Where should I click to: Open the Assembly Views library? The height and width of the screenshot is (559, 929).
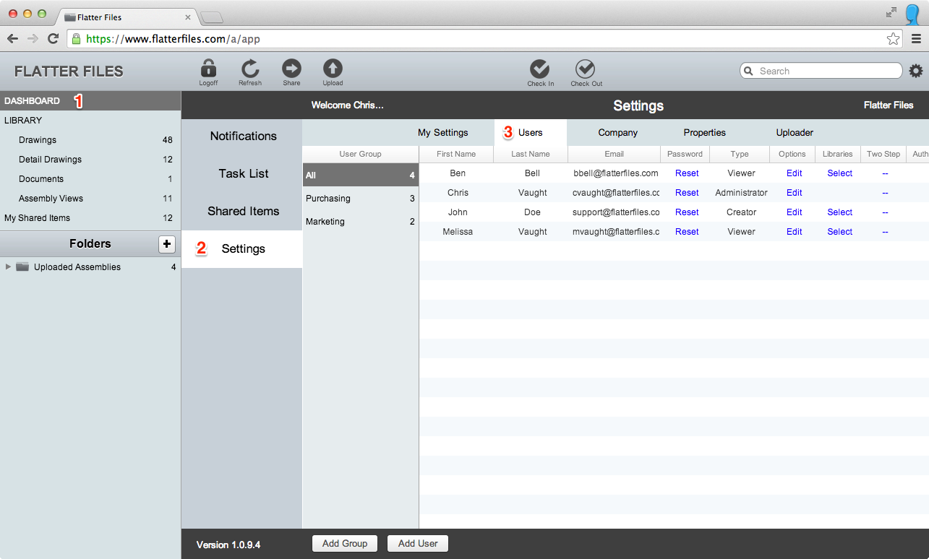click(x=90, y=199)
